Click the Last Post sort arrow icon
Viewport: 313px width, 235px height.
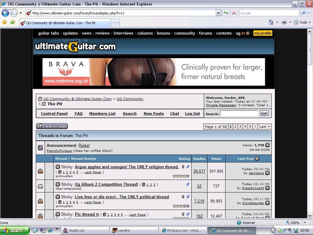[x=257, y=159]
